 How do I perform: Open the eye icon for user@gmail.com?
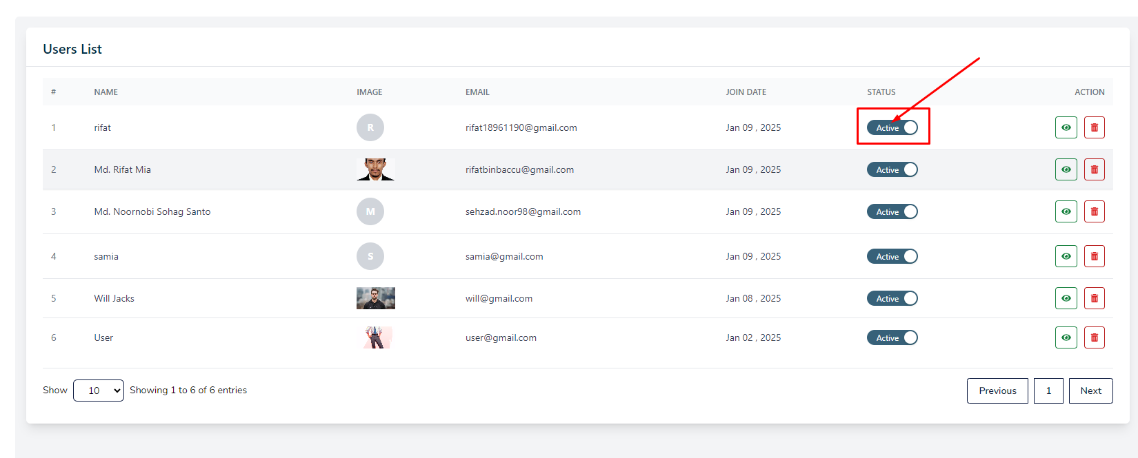coord(1066,337)
